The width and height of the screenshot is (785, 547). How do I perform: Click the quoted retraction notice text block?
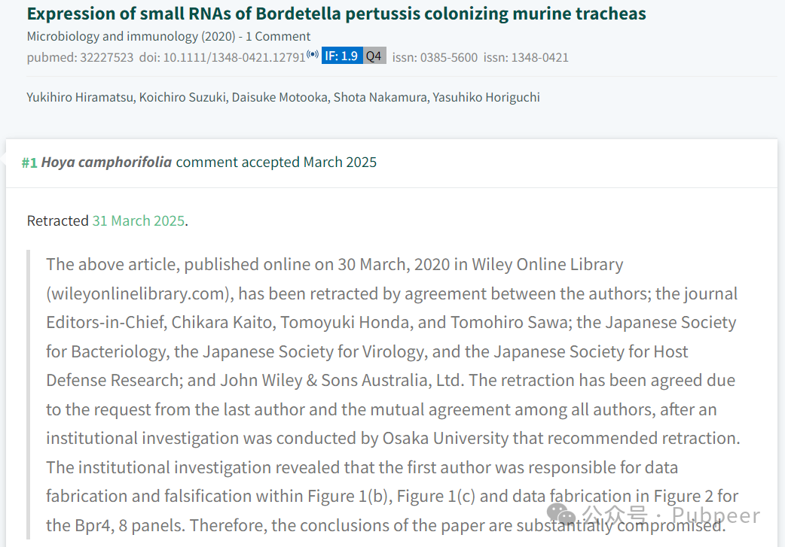coord(393,394)
